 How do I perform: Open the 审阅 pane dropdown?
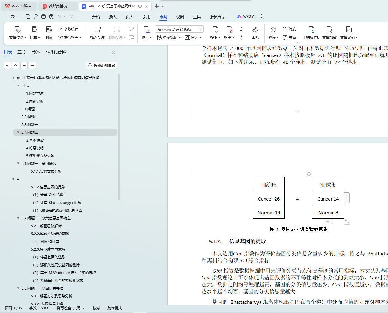coord(194,37)
